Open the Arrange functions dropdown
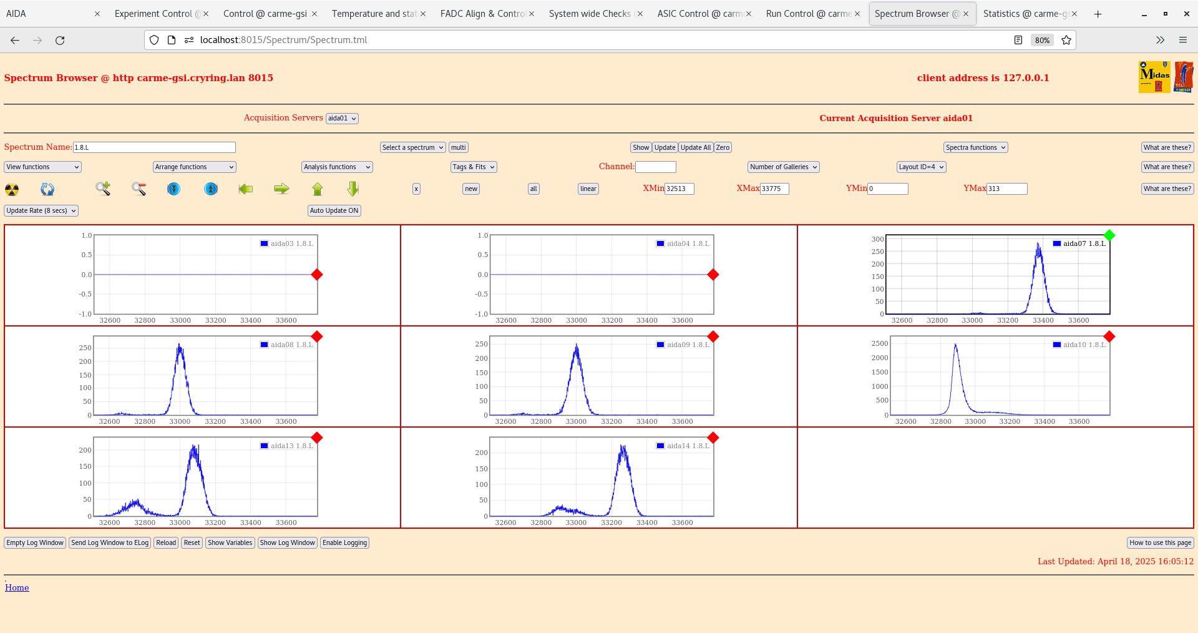Screen dimensions: 1198x633 195,167
